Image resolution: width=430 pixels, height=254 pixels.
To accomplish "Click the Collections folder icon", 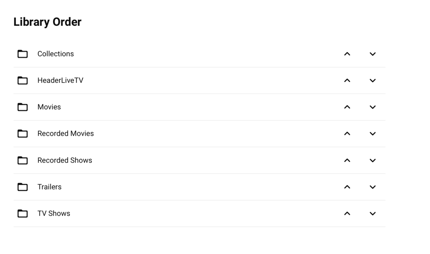I will click(23, 54).
